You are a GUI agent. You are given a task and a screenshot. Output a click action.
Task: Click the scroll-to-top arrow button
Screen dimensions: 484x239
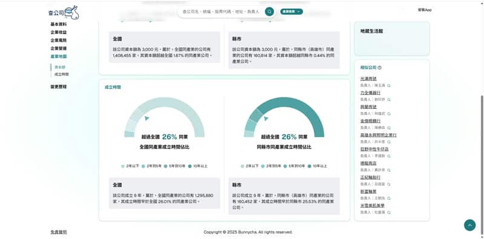click(469, 225)
